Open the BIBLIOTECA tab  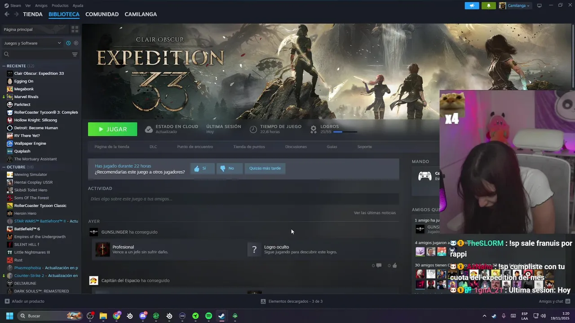[x=64, y=14]
